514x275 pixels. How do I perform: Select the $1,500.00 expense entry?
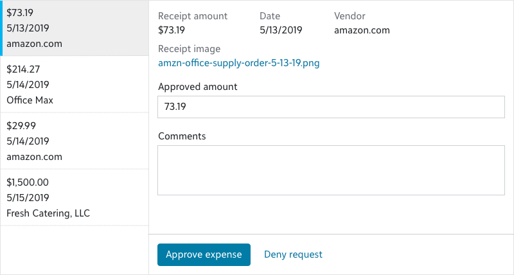point(74,197)
